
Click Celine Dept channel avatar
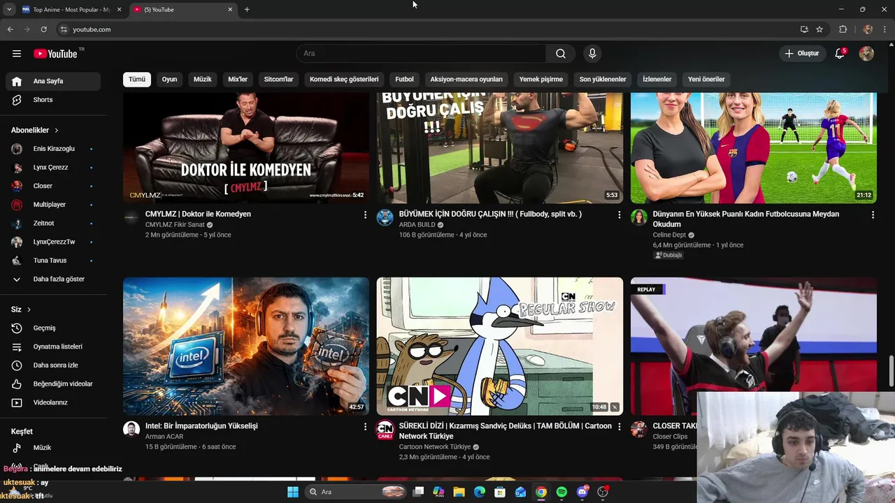(639, 218)
